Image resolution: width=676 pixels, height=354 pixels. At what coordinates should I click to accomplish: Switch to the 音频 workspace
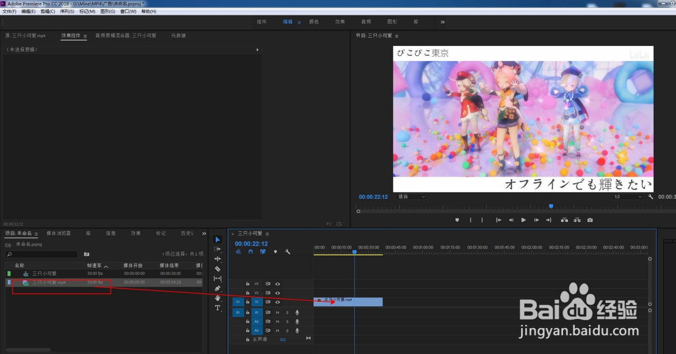click(x=366, y=22)
